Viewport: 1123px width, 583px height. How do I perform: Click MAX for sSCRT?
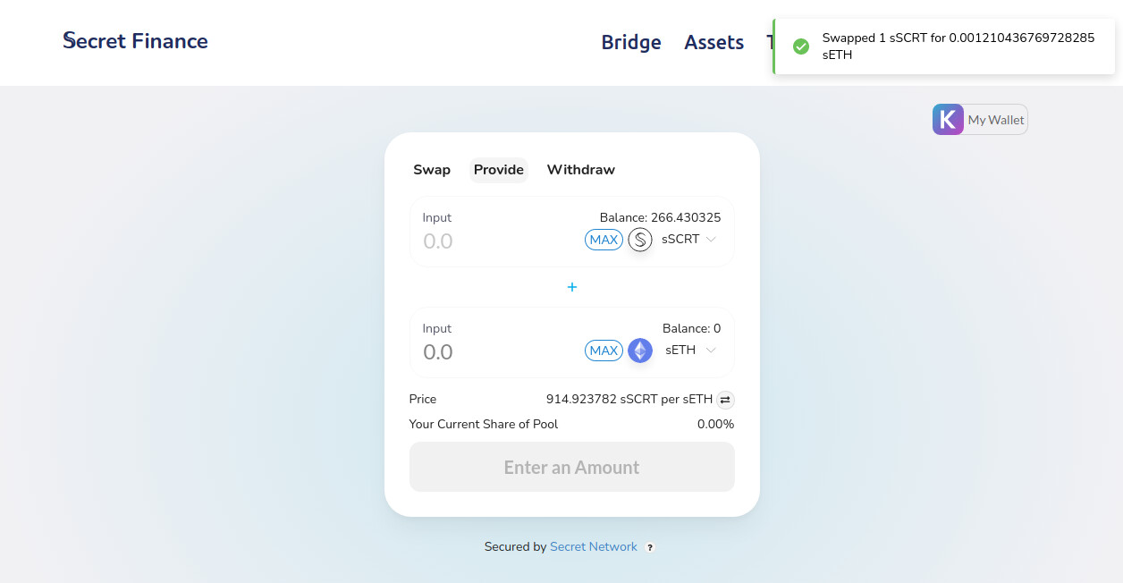point(604,240)
